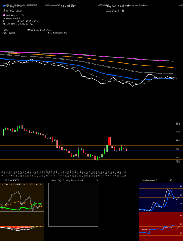
Task: Click the 'Intra Day Trading Price & MR' panel title
Action: (68, 180)
